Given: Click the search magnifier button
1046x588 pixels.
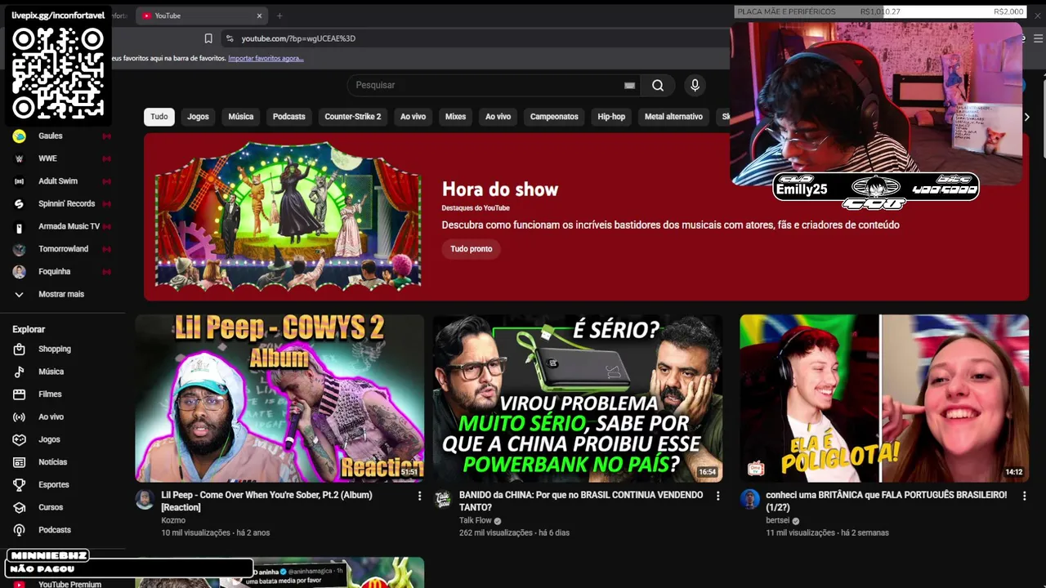Looking at the screenshot, I should point(658,85).
